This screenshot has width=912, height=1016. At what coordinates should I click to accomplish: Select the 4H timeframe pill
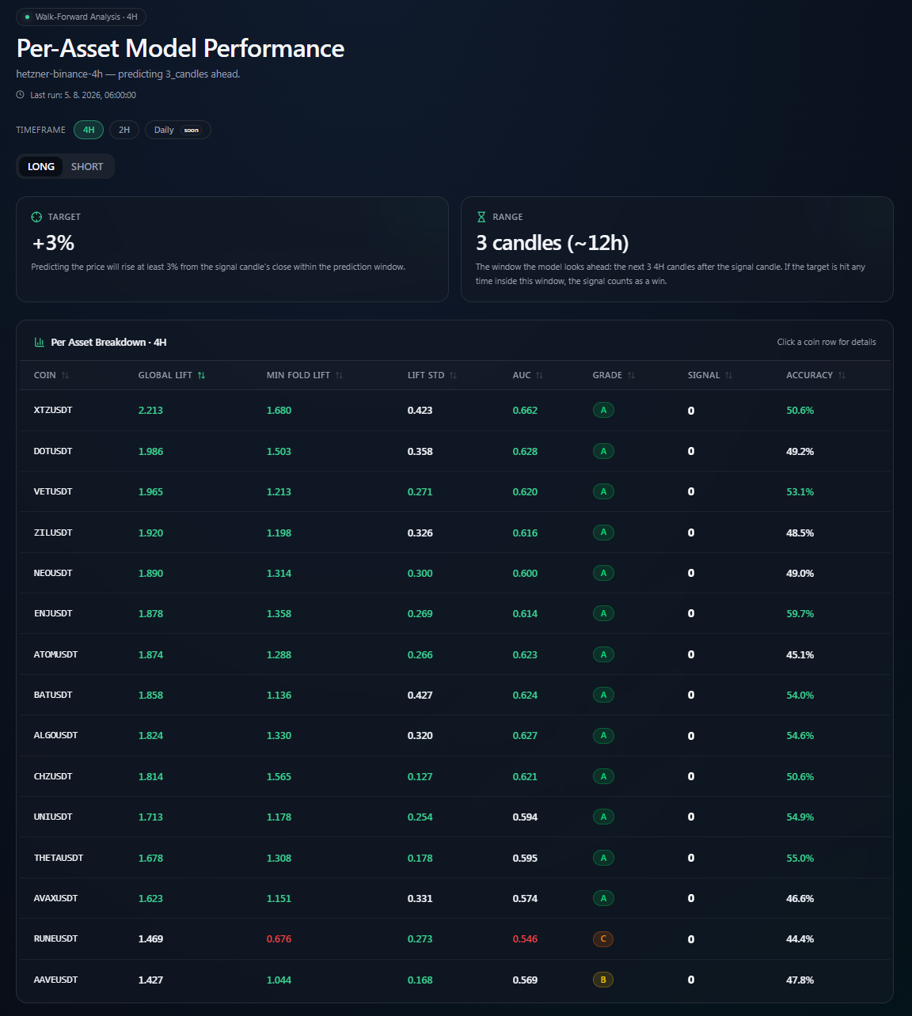click(x=89, y=130)
